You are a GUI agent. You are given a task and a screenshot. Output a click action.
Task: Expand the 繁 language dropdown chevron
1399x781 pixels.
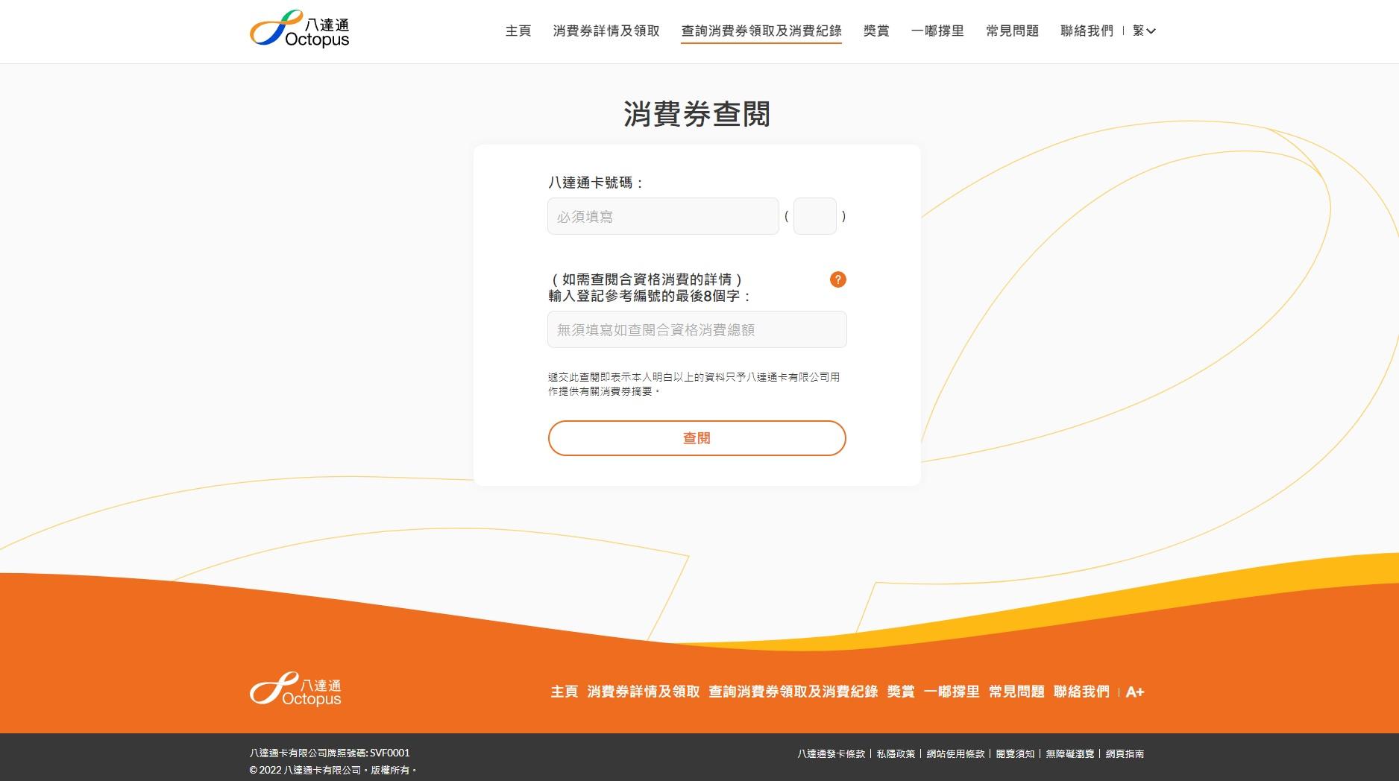1152,31
